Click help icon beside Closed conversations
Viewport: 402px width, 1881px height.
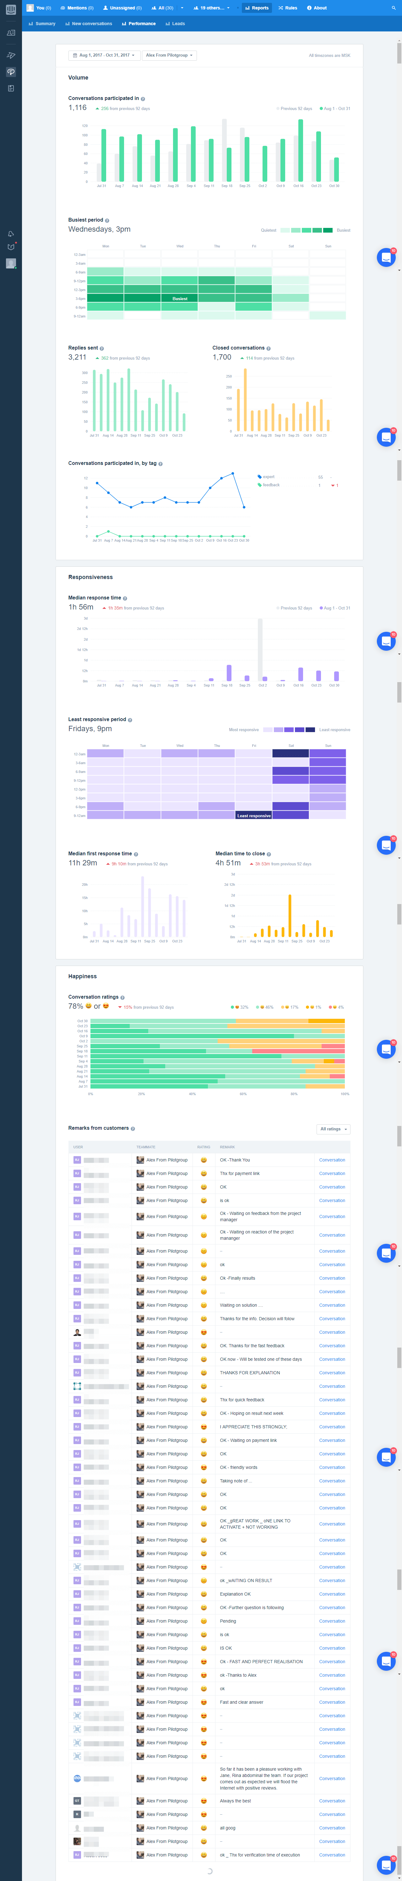pos(269,348)
